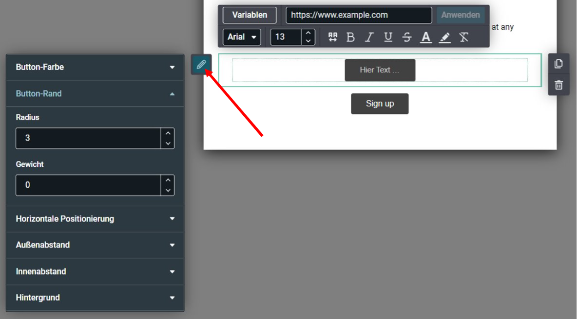Expand the Außenabstand section
577x319 pixels.
[95, 245]
